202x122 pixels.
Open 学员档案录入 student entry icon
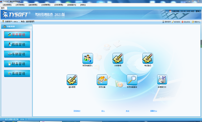(x=87, y=58)
